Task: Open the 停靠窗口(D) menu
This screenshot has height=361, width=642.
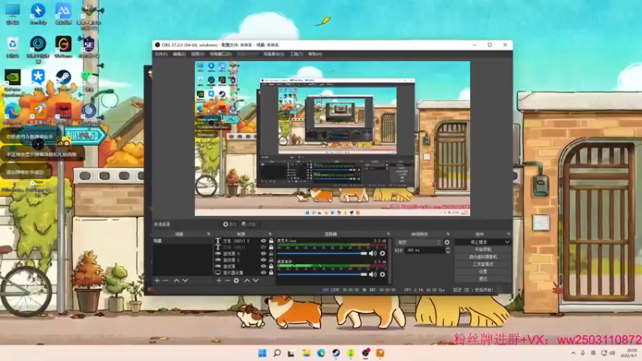Action: click(221, 54)
